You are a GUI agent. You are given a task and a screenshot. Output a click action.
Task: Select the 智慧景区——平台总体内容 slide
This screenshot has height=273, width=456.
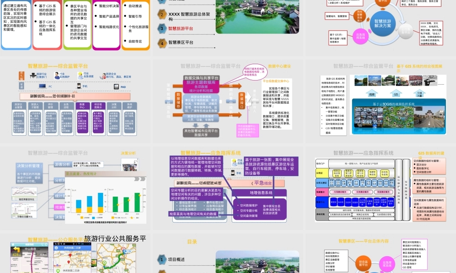pyautogui.click(x=381, y=253)
